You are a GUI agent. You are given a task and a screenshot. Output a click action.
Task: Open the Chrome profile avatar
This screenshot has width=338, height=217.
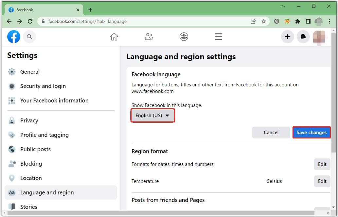click(319, 21)
